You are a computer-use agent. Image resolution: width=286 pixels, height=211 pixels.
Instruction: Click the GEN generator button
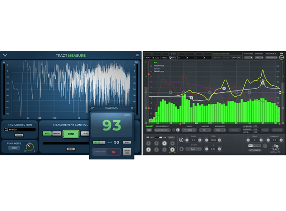point(149,130)
